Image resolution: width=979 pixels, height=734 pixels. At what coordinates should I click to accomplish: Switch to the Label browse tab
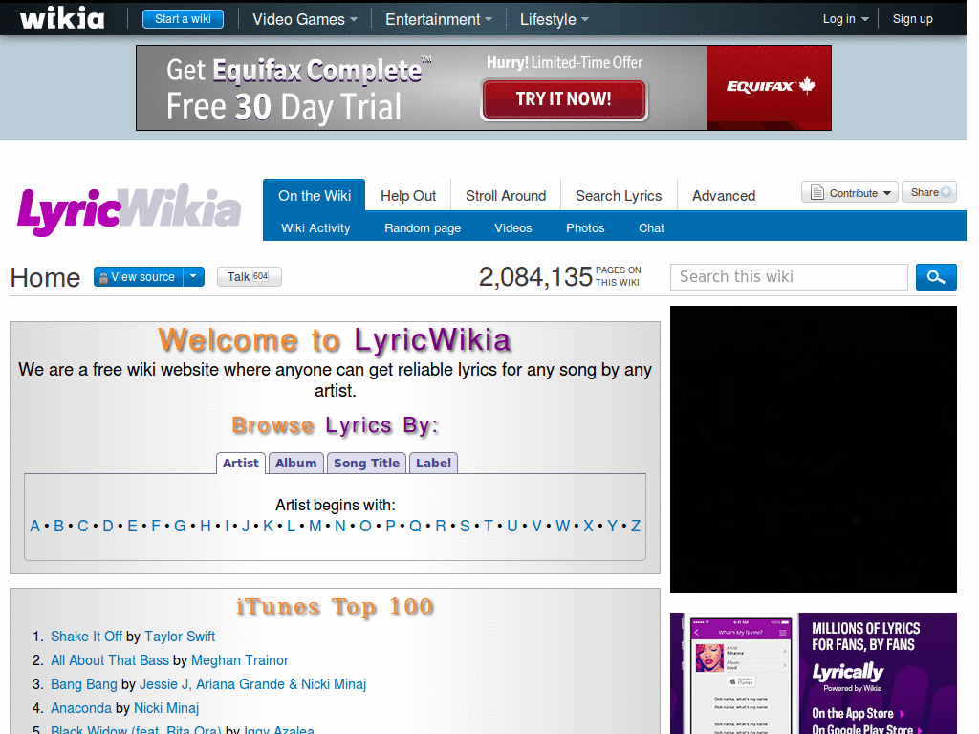coord(433,464)
